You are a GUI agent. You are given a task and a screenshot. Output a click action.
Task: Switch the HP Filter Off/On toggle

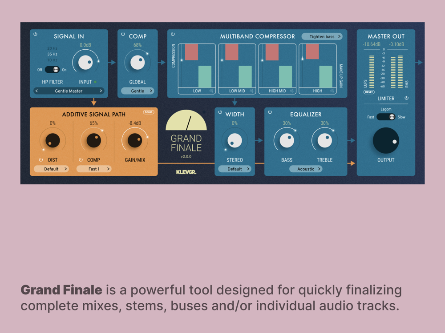pyautogui.click(x=52, y=69)
